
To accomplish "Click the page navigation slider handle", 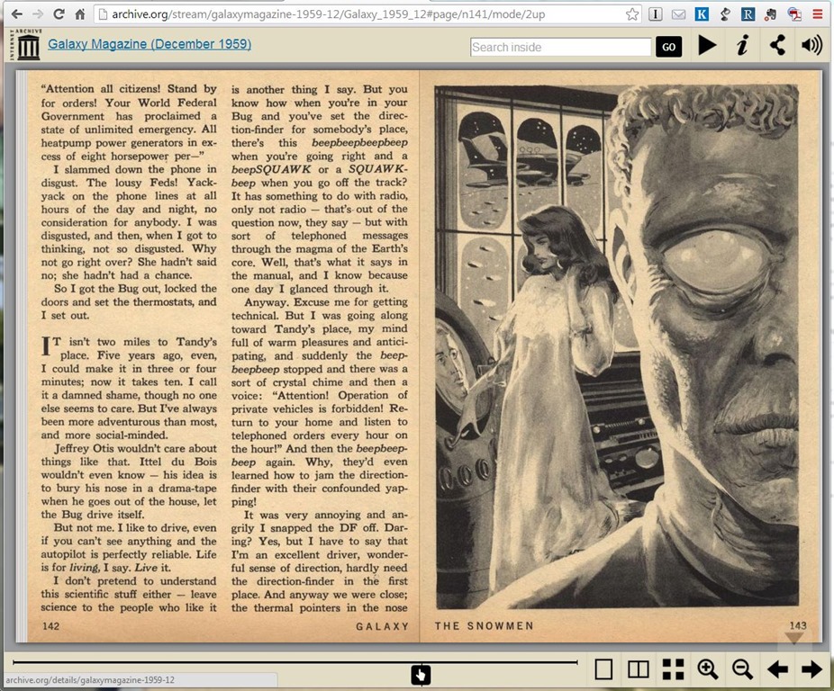I will tap(421, 674).
